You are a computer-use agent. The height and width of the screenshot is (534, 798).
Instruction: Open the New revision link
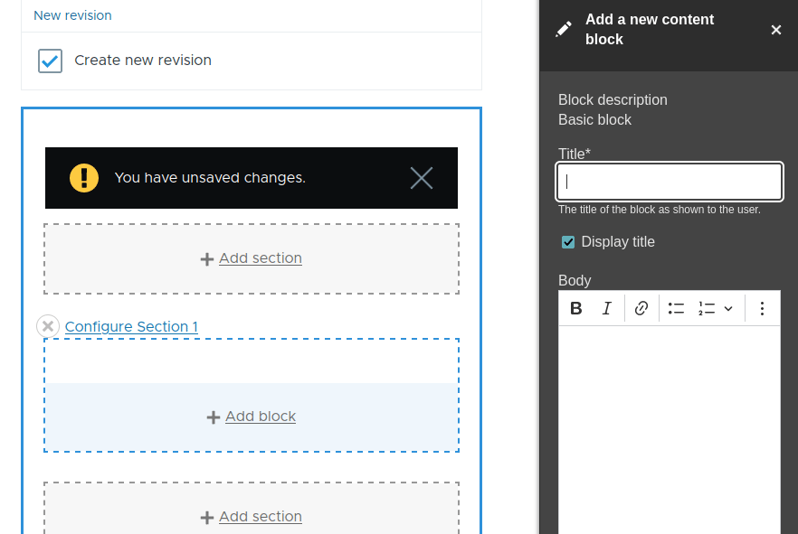coord(72,15)
